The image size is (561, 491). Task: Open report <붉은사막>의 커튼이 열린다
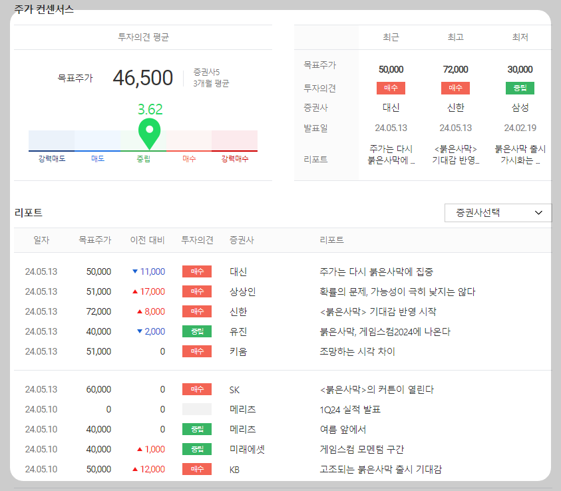pyautogui.click(x=377, y=389)
